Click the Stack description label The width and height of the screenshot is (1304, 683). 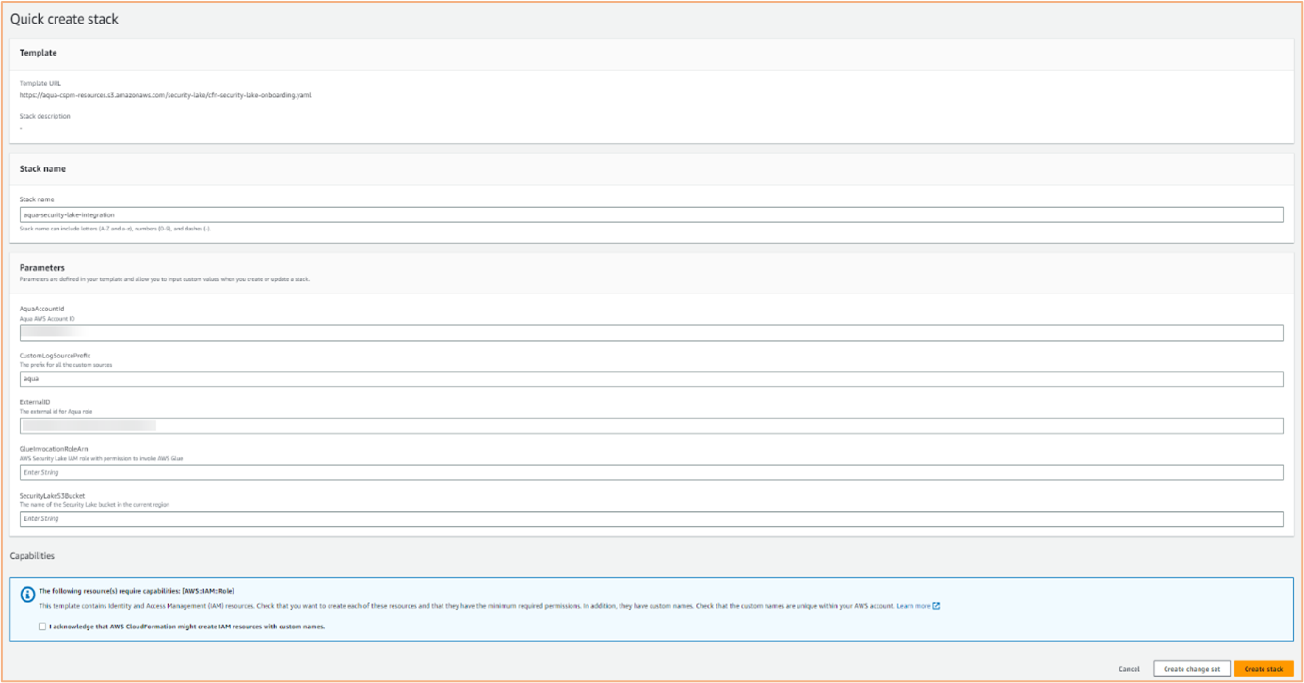[x=45, y=117]
